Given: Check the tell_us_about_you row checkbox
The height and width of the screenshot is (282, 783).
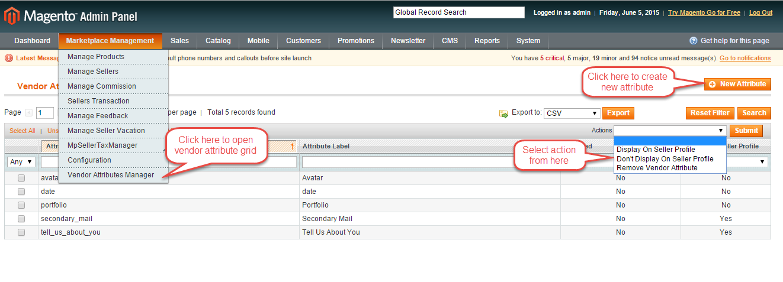Looking at the screenshot, I should pos(21,232).
